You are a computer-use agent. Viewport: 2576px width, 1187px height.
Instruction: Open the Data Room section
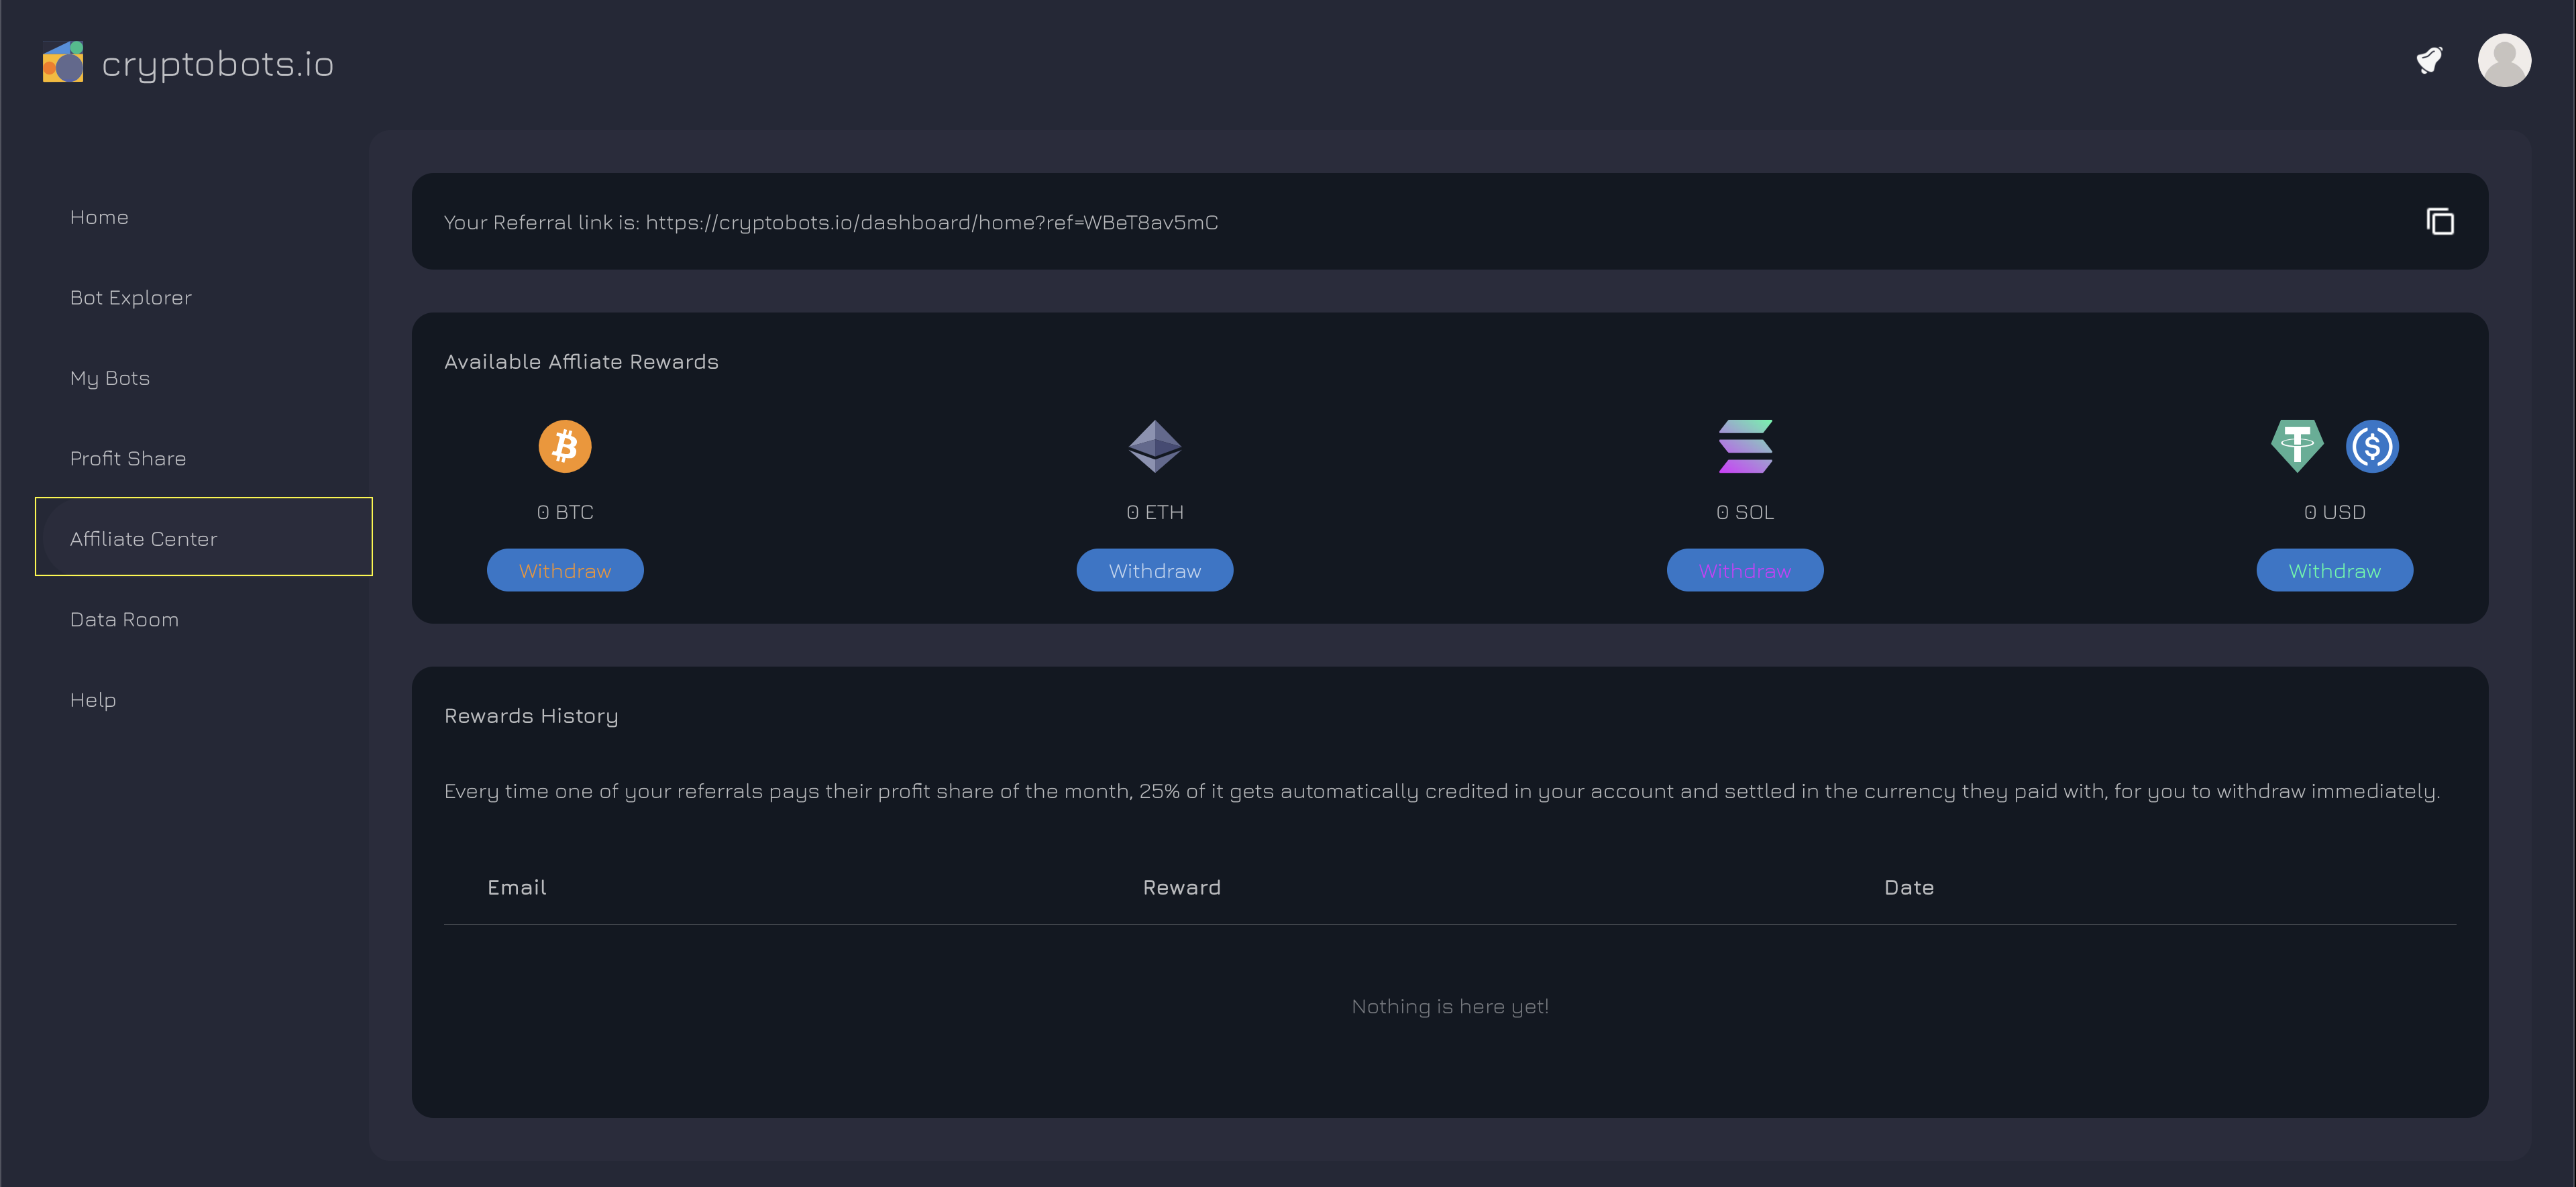124,619
